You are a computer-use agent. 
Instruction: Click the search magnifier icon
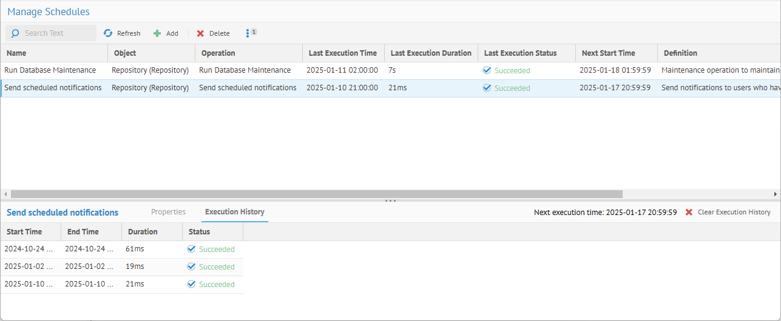coord(15,33)
